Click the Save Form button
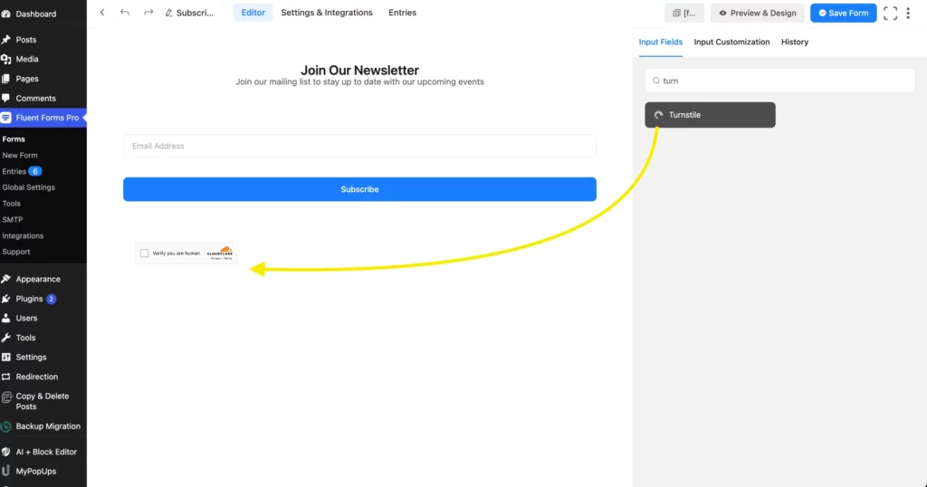927x487 pixels. [843, 13]
